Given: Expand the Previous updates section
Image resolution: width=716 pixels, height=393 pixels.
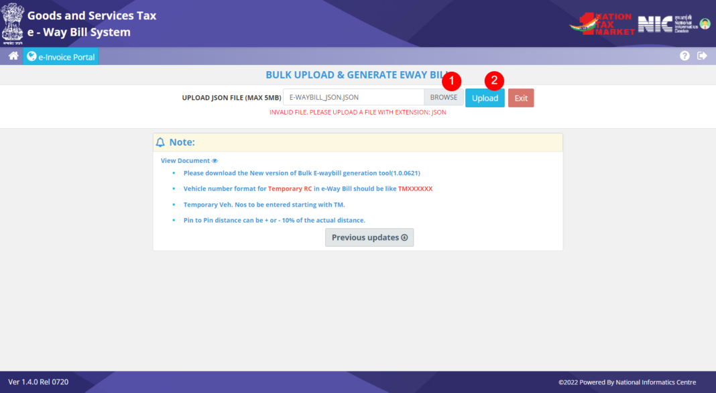Looking at the screenshot, I should coord(369,237).
